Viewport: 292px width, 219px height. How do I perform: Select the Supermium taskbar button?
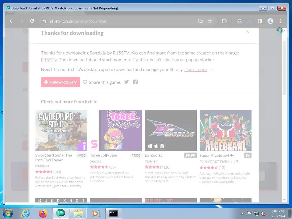pyautogui.click(x=60, y=213)
